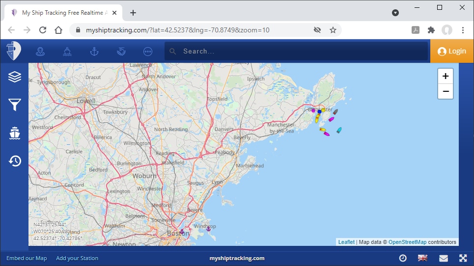Click the handshake icon in top navigation
474x266 pixels.
121,51
